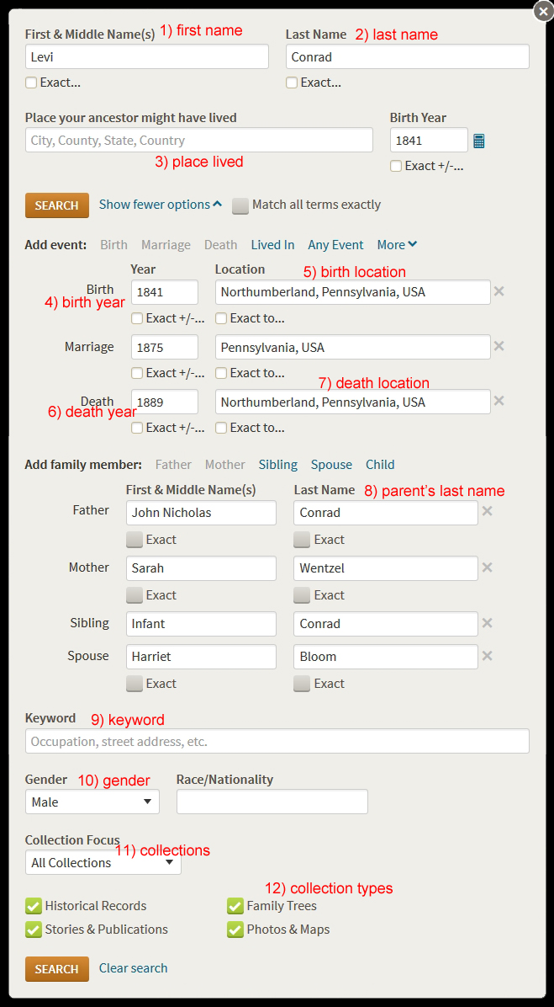
Task: Toggle Exact for Mother's first name
Action: [x=134, y=595]
